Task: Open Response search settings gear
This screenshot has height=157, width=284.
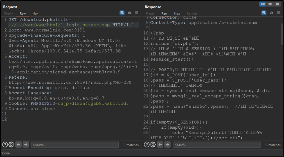Action: click(153, 145)
